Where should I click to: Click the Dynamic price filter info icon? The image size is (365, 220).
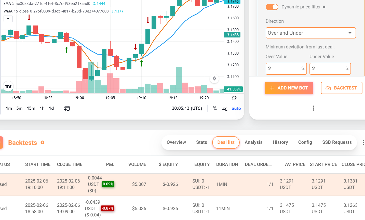[x=324, y=7]
